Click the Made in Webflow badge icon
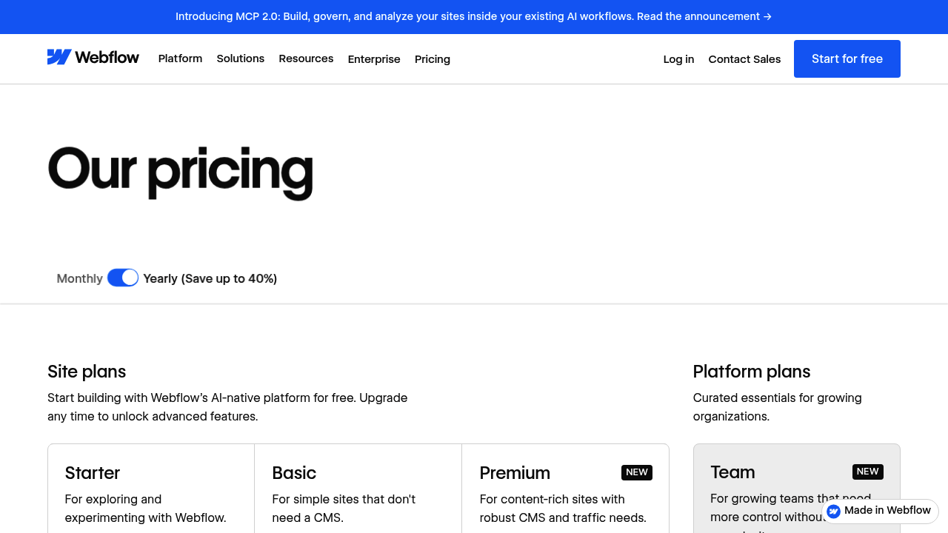This screenshot has height=533, width=948. pos(834,511)
